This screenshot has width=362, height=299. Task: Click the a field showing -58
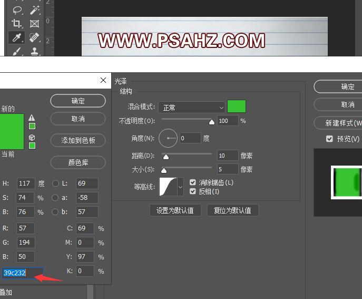87,198
